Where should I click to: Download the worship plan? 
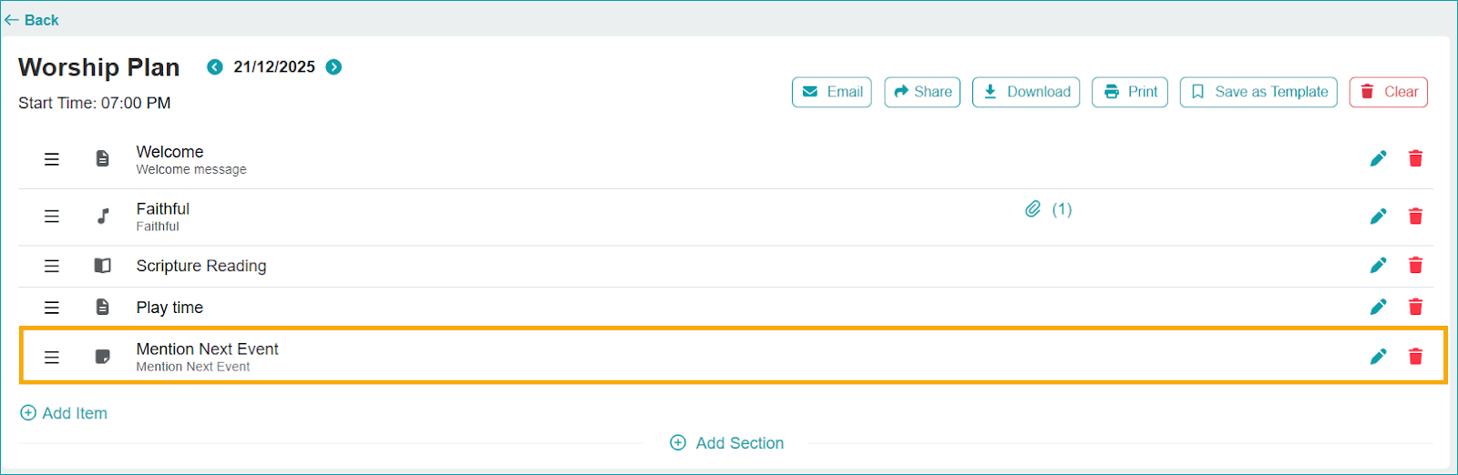click(x=1026, y=92)
